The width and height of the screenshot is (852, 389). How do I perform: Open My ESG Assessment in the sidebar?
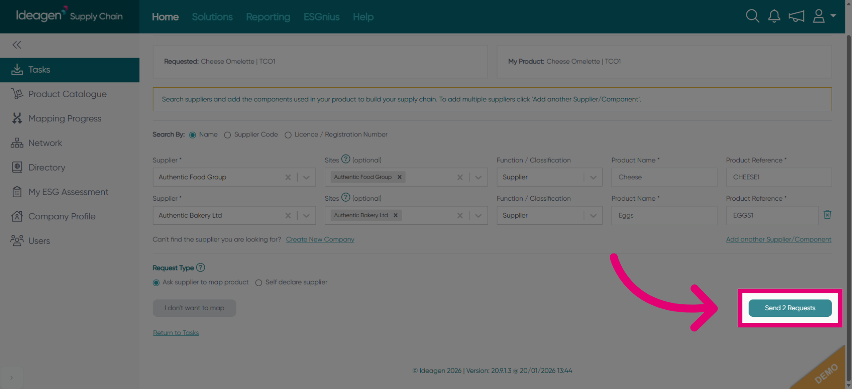coord(70,192)
